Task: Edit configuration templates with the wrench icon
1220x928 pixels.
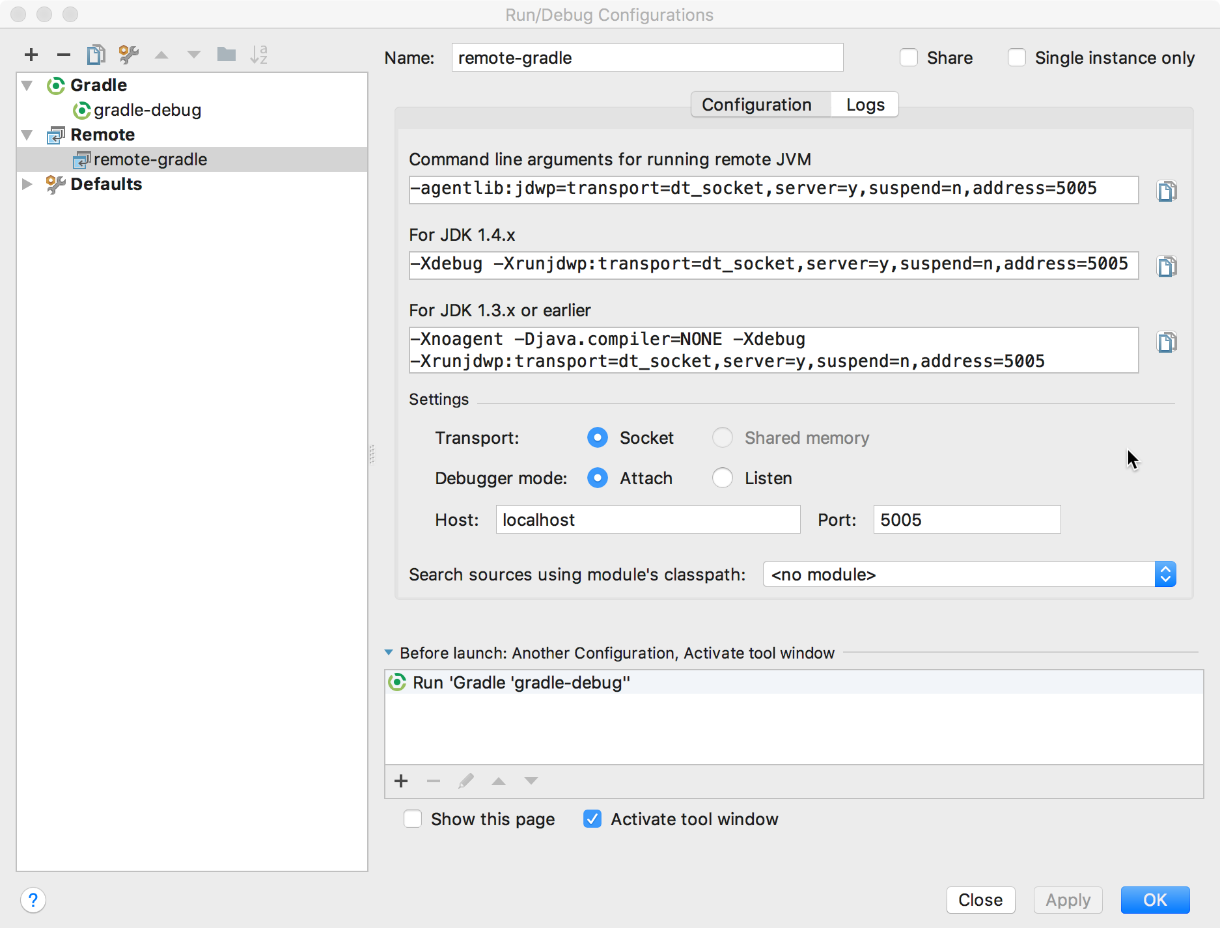Action: (128, 55)
